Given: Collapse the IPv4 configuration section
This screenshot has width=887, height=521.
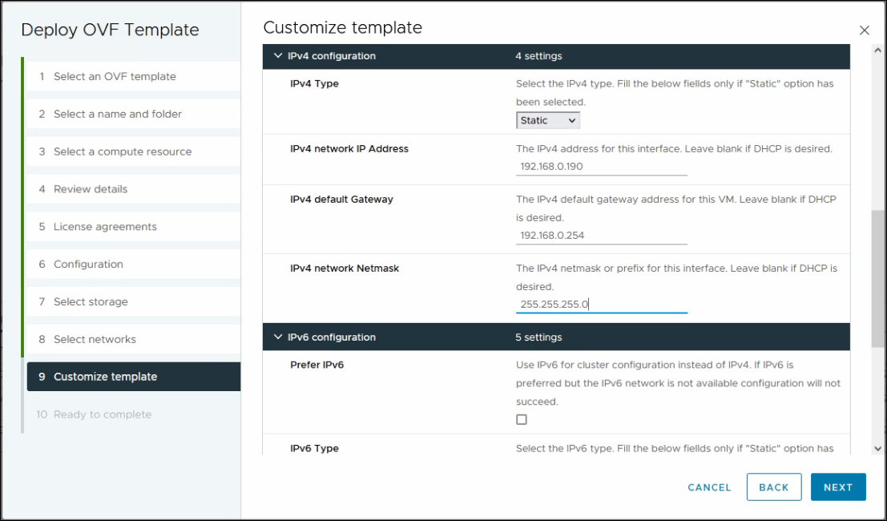Looking at the screenshot, I should click(x=278, y=56).
